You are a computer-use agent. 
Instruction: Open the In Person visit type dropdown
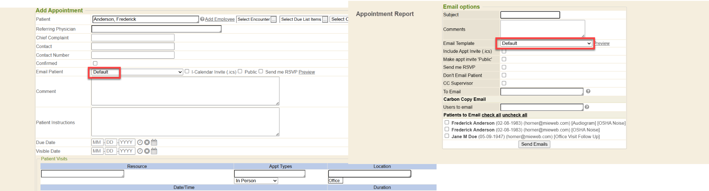tap(256, 181)
